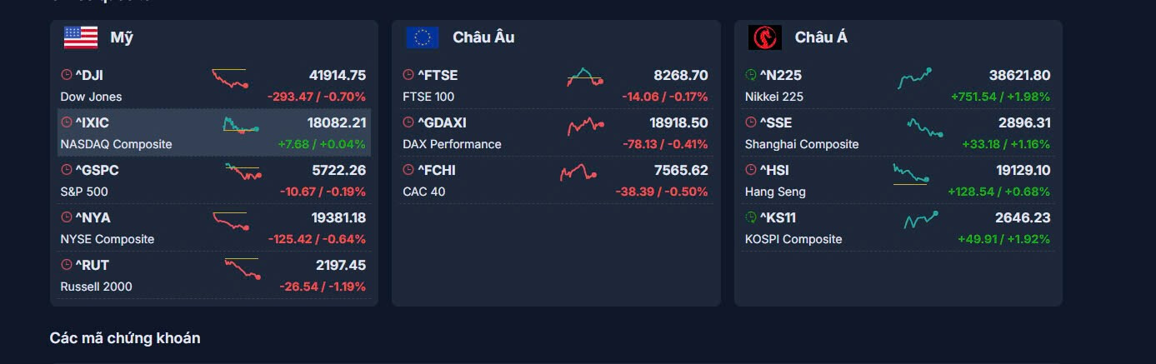This screenshot has width=1156, height=364.
Task: Click the clock icon beside ^RUT
Action: pos(67,265)
